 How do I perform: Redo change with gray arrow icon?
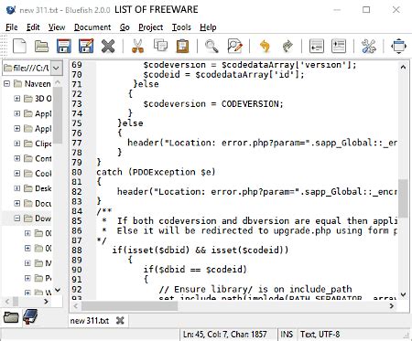(287, 47)
